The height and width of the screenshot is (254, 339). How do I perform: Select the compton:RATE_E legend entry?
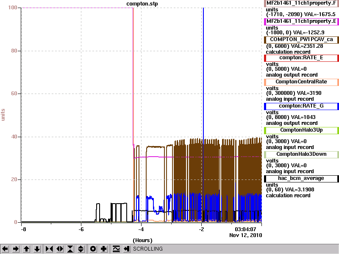coord(301,58)
